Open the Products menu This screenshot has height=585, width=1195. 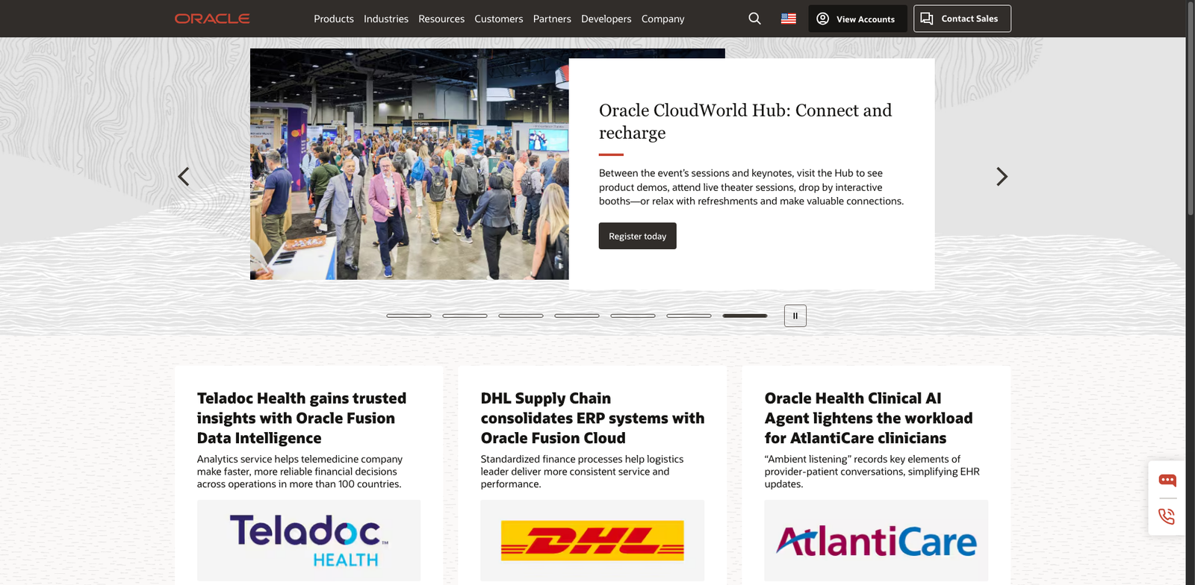coord(334,19)
